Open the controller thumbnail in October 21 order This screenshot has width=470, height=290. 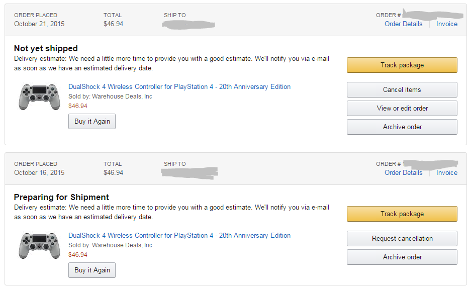coord(39,97)
